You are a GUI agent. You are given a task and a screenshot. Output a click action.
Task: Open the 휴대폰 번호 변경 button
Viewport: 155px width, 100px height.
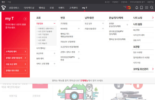(15, 70)
